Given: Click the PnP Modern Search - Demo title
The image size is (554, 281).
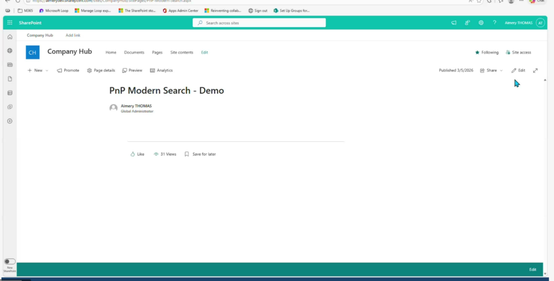Looking at the screenshot, I should (x=167, y=90).
